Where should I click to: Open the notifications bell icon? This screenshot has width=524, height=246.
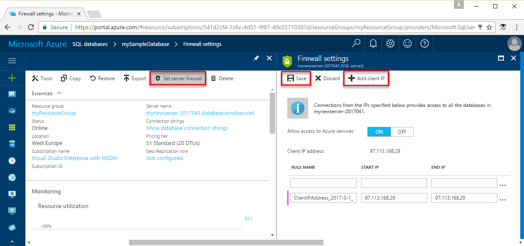[373, 43]
